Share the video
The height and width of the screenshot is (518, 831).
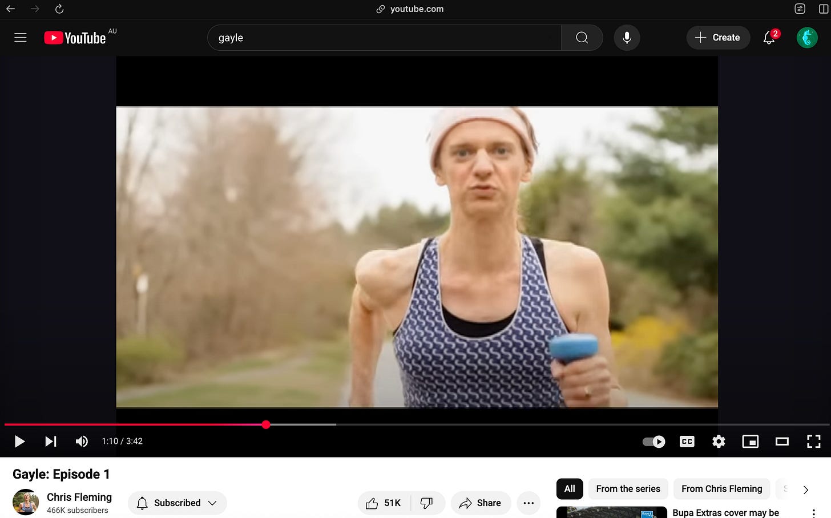tap(481, 503)
